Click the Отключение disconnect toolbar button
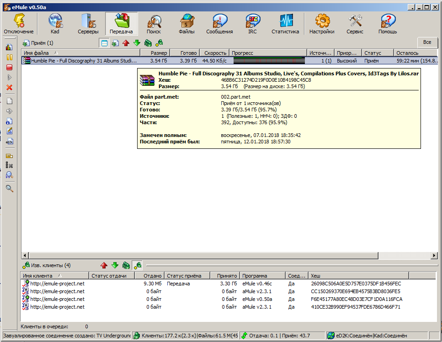The height and width of the screenshot is (342, 442). pos(19,24)
